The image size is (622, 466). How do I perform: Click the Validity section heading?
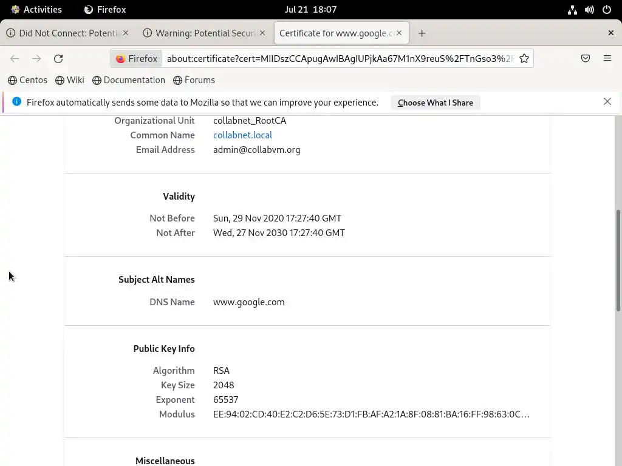click(179, 197)
